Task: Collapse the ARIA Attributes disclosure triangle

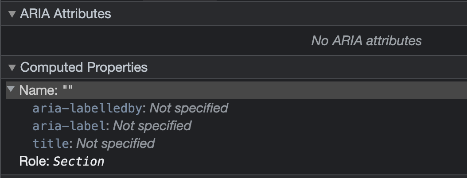Action: tap(12, 14)
